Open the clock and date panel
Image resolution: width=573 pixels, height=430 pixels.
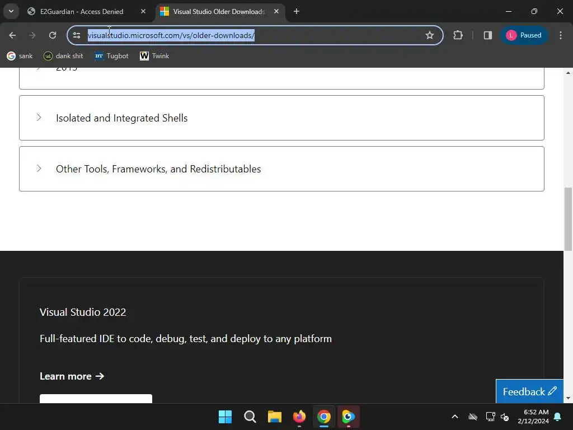(x=533, y=417)
